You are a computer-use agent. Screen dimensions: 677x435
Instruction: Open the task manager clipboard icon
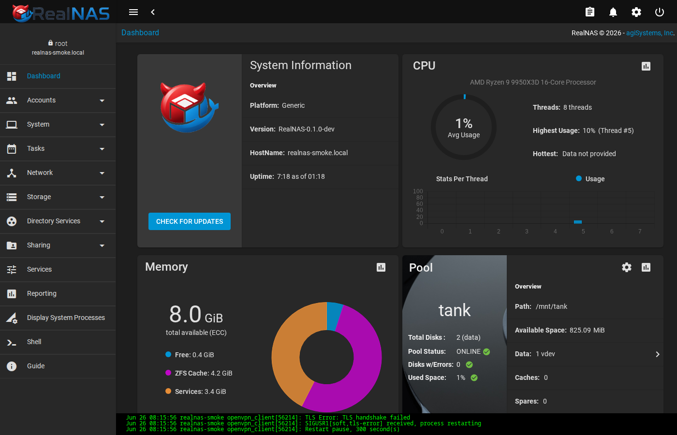tap(590, 12)
